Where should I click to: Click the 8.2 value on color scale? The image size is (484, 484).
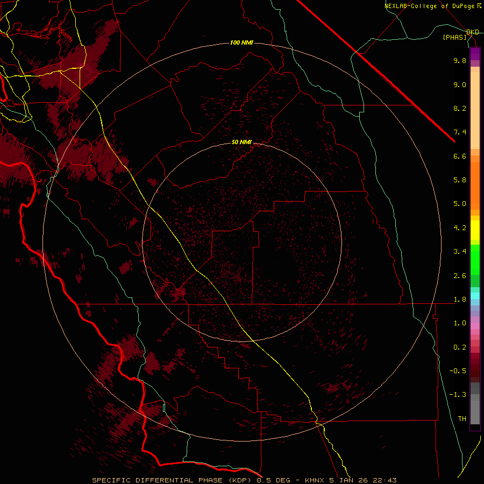click(x=460, y=108)
